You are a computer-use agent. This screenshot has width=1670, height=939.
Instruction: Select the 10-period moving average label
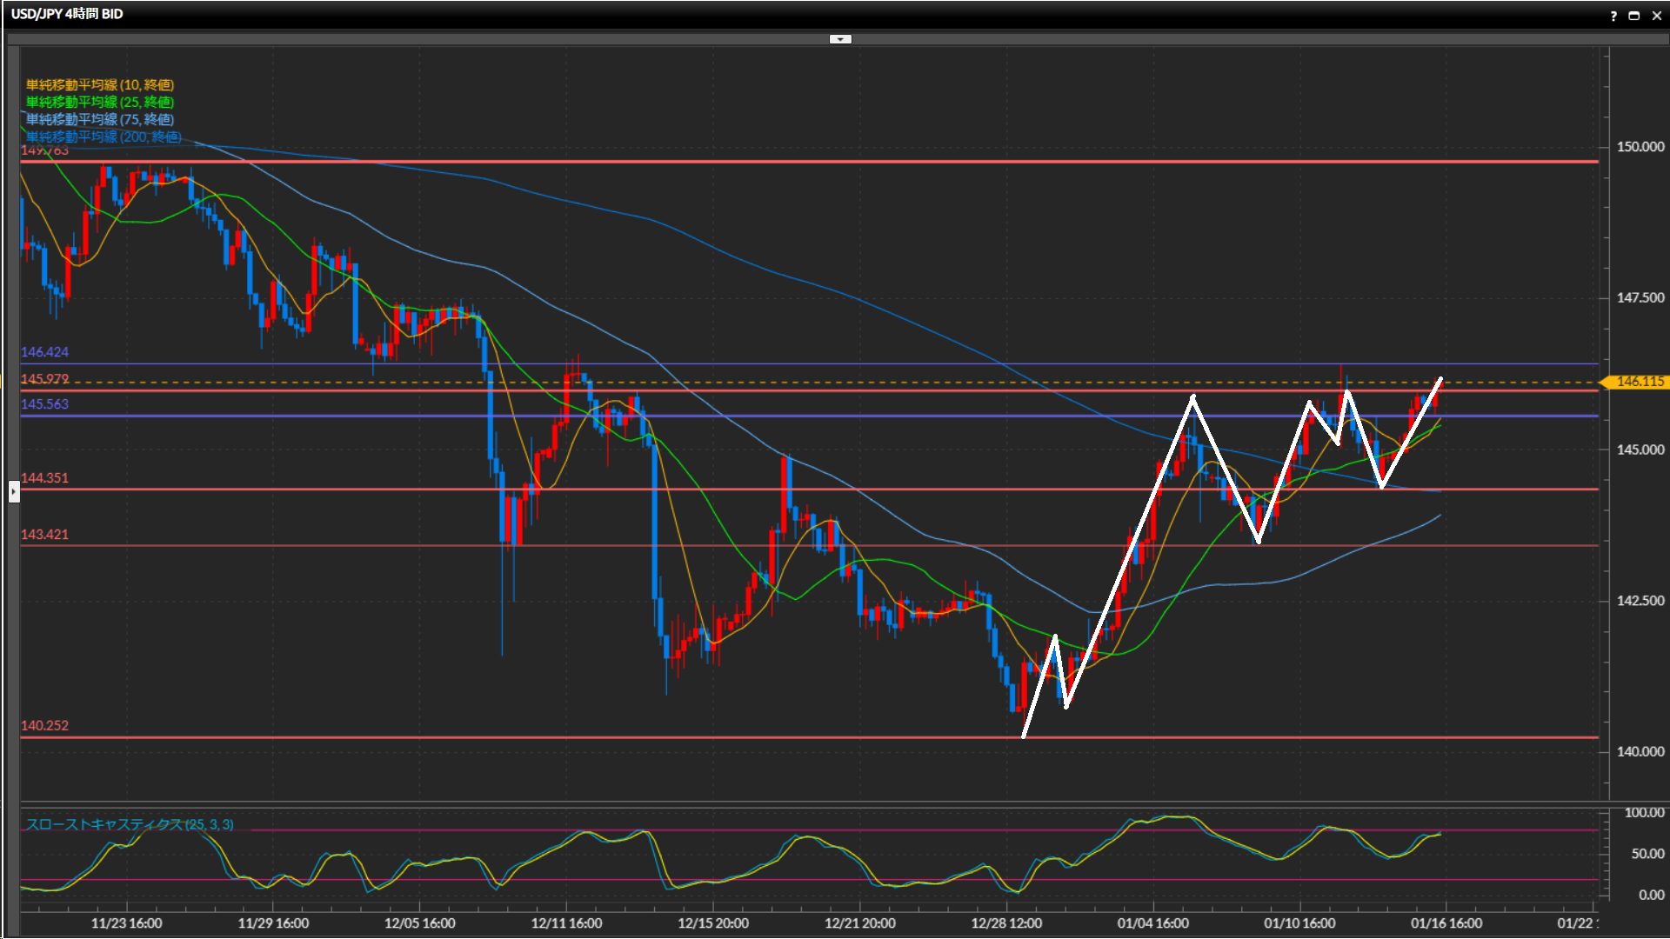100,85
